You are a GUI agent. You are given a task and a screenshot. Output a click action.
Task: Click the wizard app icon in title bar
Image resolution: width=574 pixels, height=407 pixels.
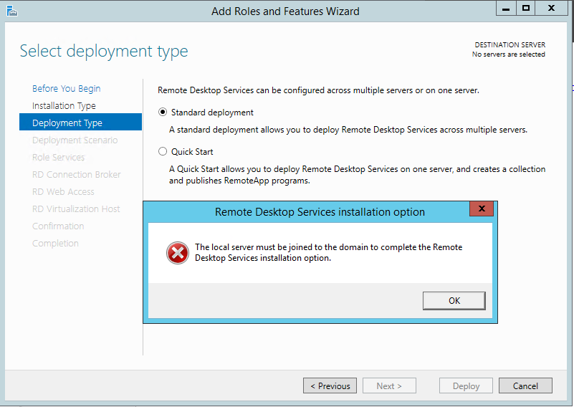pyautogui.click(x=11, y=11)
